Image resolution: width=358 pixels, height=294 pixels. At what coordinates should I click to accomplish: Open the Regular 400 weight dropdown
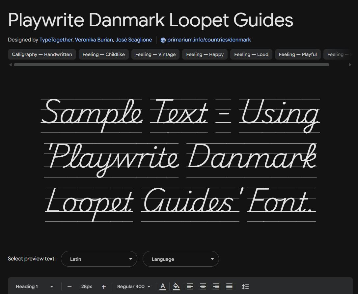(x=134, y=286)
